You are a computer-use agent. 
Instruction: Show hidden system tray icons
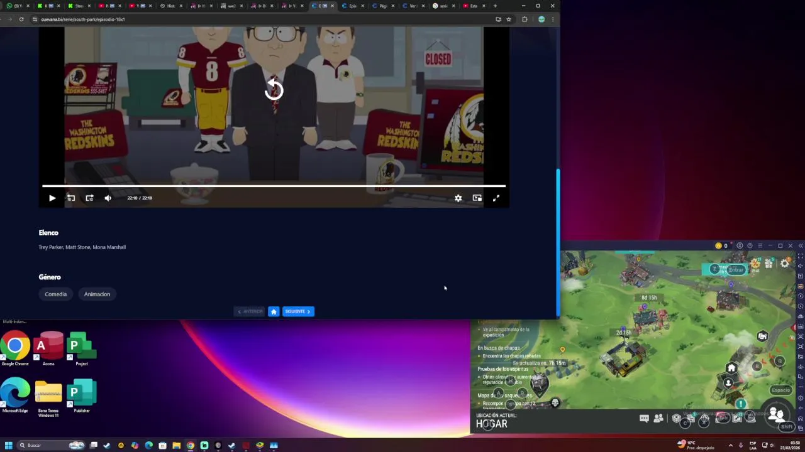coord(730,445)
